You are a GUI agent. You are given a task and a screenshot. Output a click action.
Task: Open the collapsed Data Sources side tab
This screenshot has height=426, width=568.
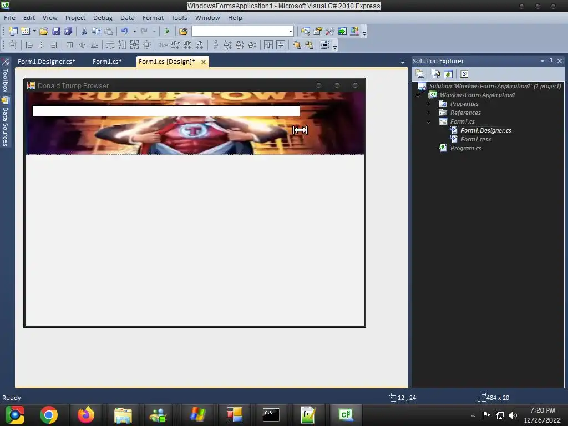point(5,121)
